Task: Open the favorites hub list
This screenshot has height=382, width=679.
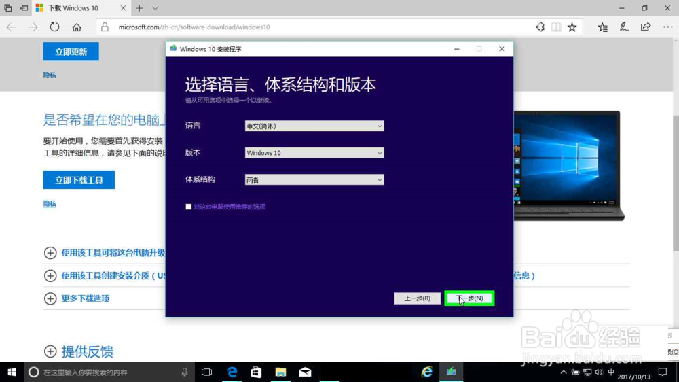Action: 602,27
